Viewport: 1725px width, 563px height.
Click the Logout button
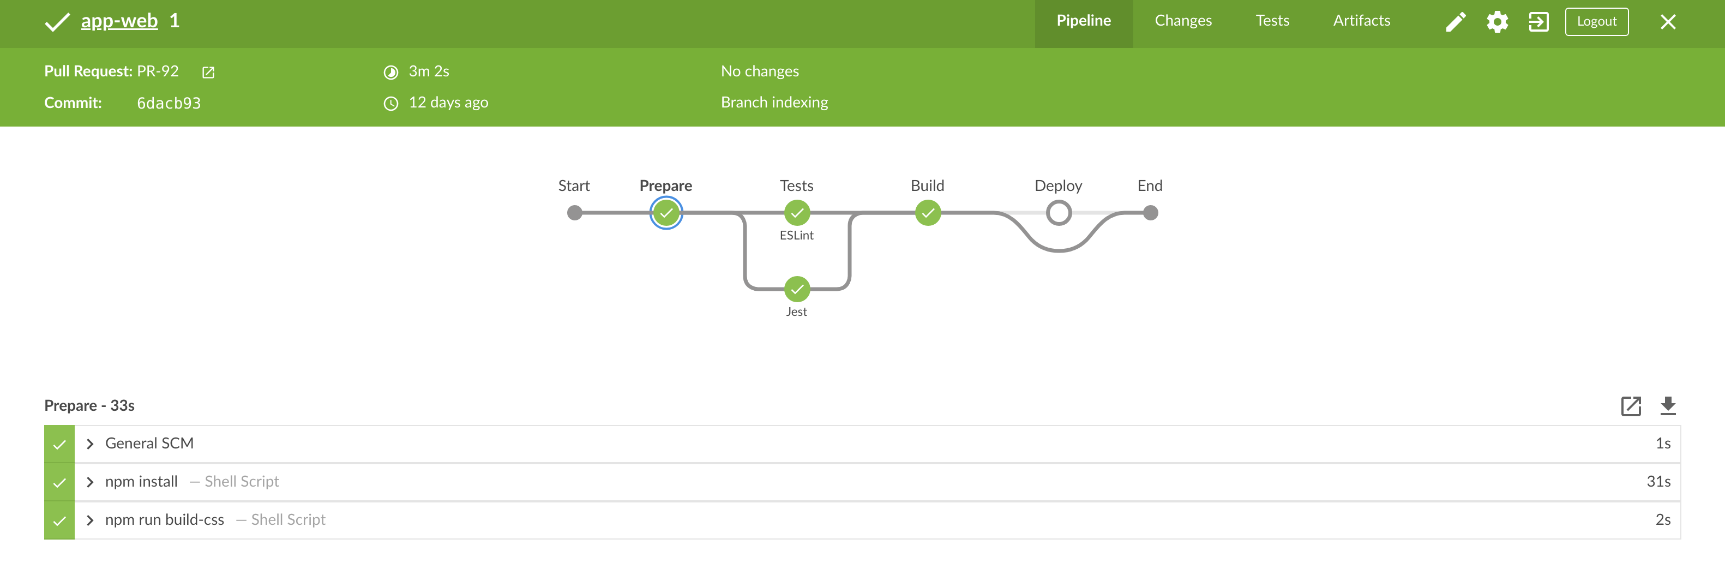coord(1596,21)
